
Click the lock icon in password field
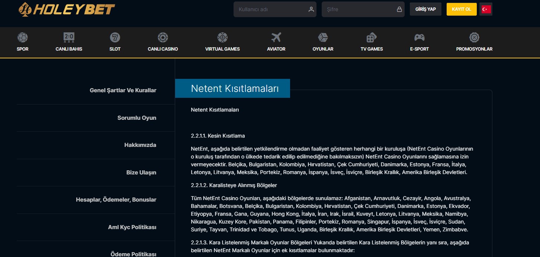399,9
